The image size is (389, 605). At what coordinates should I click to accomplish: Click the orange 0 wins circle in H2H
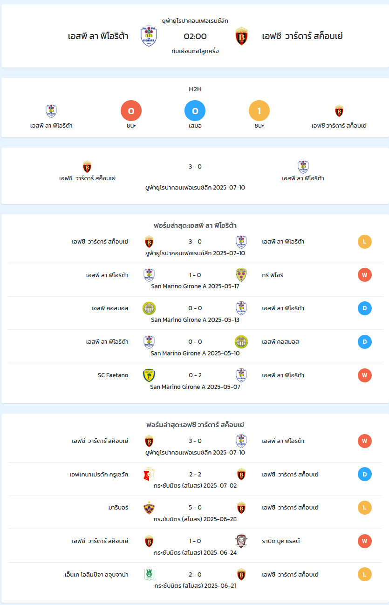(131, 111)
